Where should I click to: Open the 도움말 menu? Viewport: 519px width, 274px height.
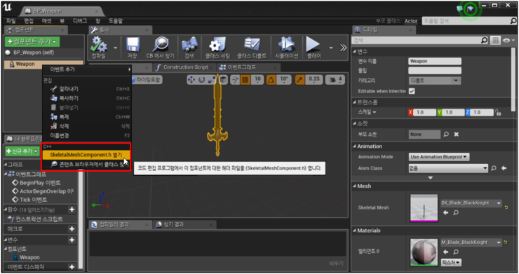click(116, 21)
